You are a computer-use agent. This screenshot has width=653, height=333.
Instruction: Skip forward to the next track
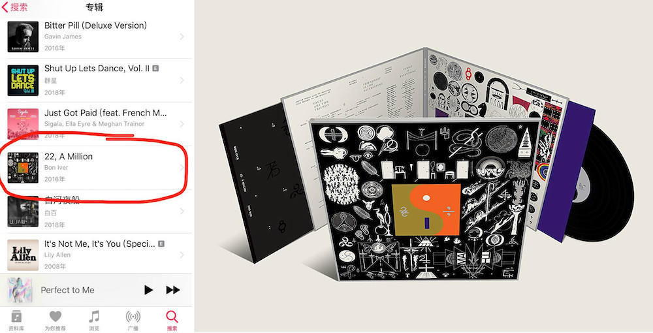173,290
